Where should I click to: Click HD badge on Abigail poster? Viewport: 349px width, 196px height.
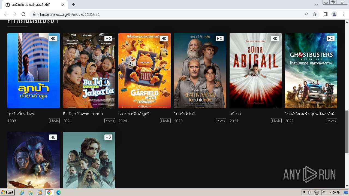[275, 38]
